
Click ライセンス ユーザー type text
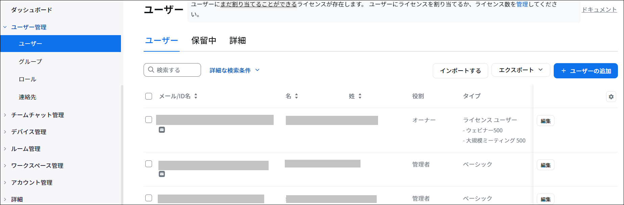[490, 120]
